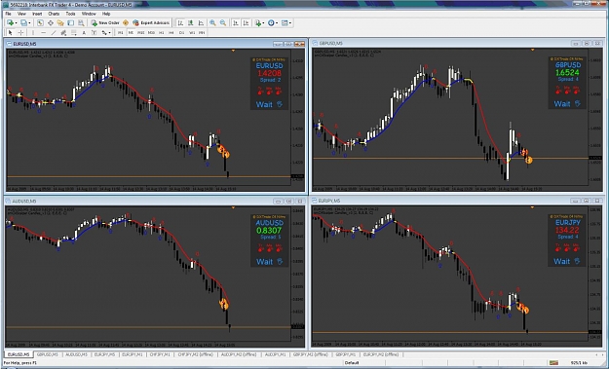Toggle the Expert Advisors button
Image resolution: width=609 pixels, height=369 pixels.
[151, 23]
